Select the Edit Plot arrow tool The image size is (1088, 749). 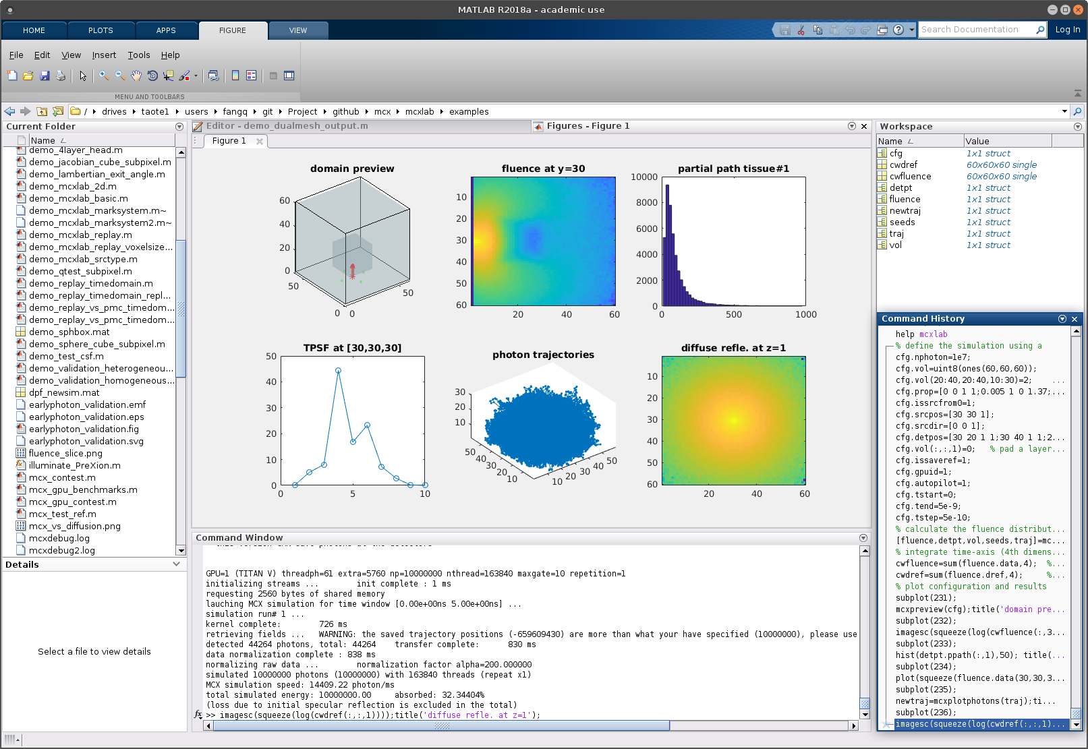pos(83,76)
